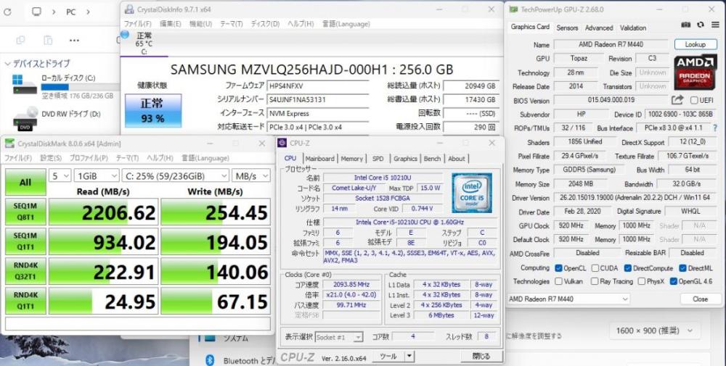Click the Intel Core i5 logo in CPU-Z
The width and height of the screenshot is (726, 366).
(472, 193)
